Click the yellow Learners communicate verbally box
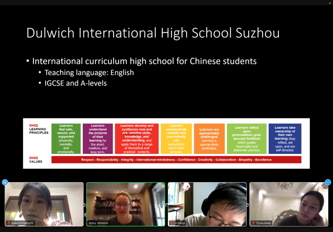Image resolution: width=333 pixels, height=232 pixels. [176, 139]
